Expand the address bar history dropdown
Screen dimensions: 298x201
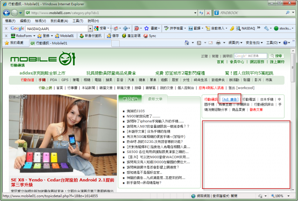point(196,13)
